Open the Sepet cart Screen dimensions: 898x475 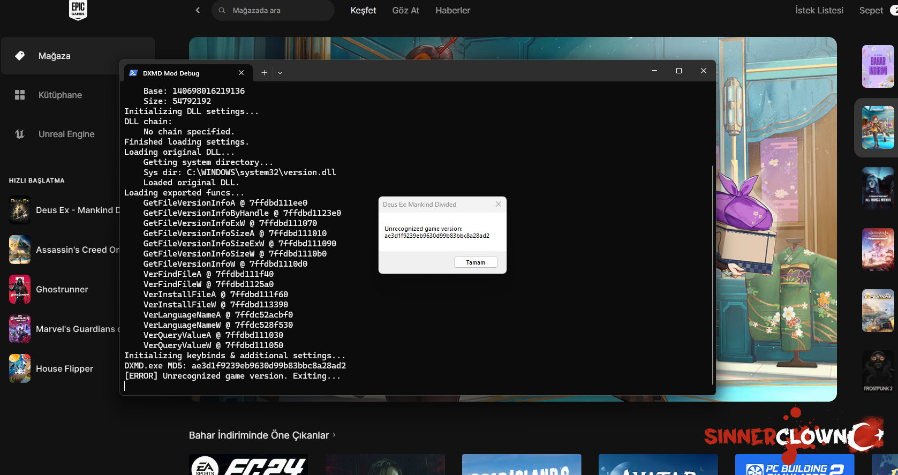pos(871,10)
